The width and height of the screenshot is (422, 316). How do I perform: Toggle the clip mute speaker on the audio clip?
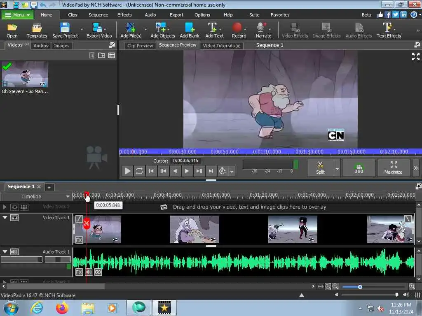[89, 272]
